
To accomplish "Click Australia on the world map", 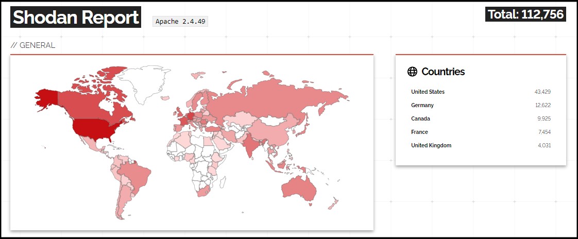I will [x=299, y=188].
